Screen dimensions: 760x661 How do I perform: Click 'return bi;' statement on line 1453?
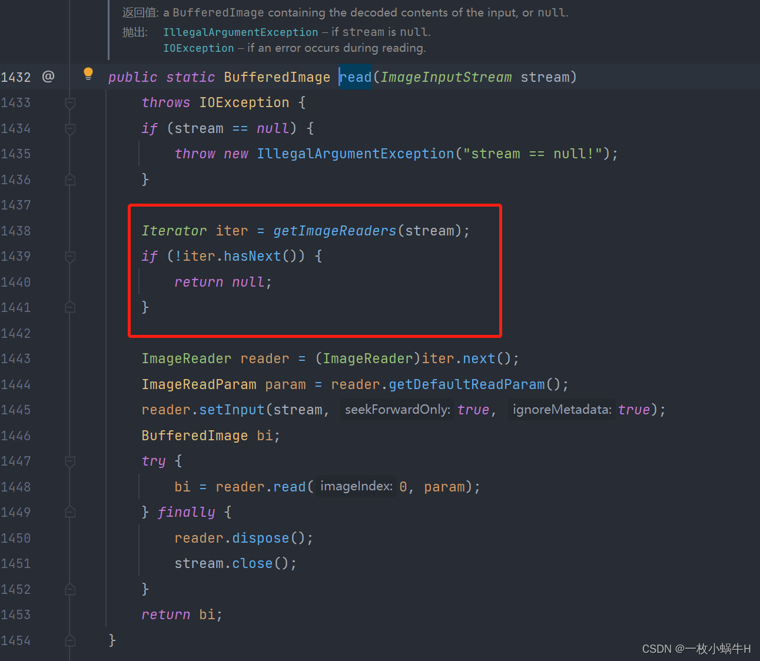point(182,615)
